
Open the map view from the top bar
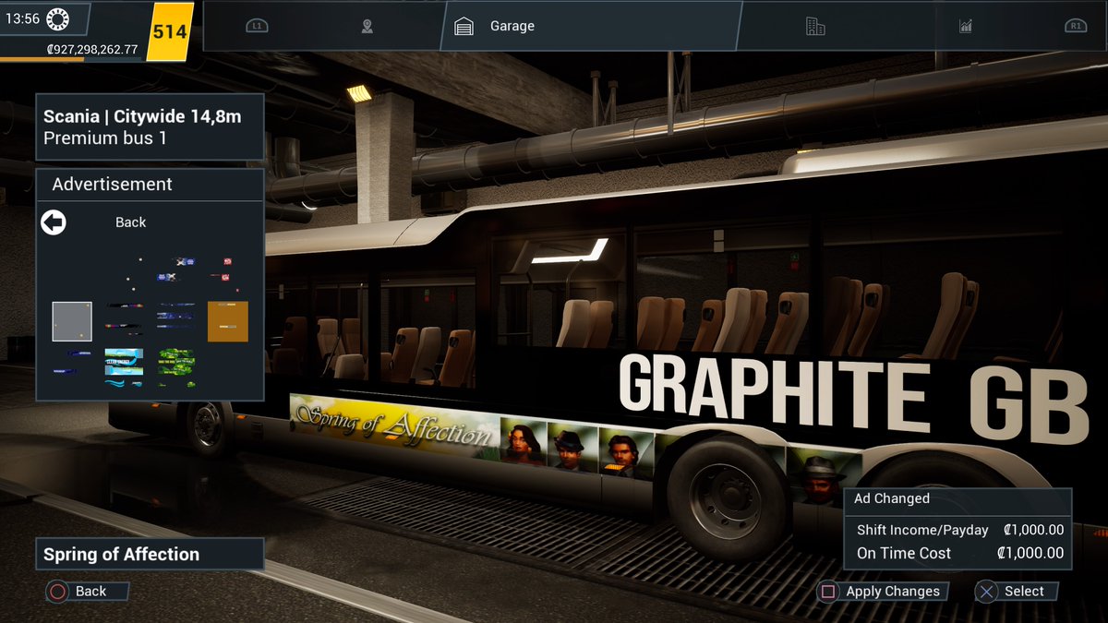(367, 26)
